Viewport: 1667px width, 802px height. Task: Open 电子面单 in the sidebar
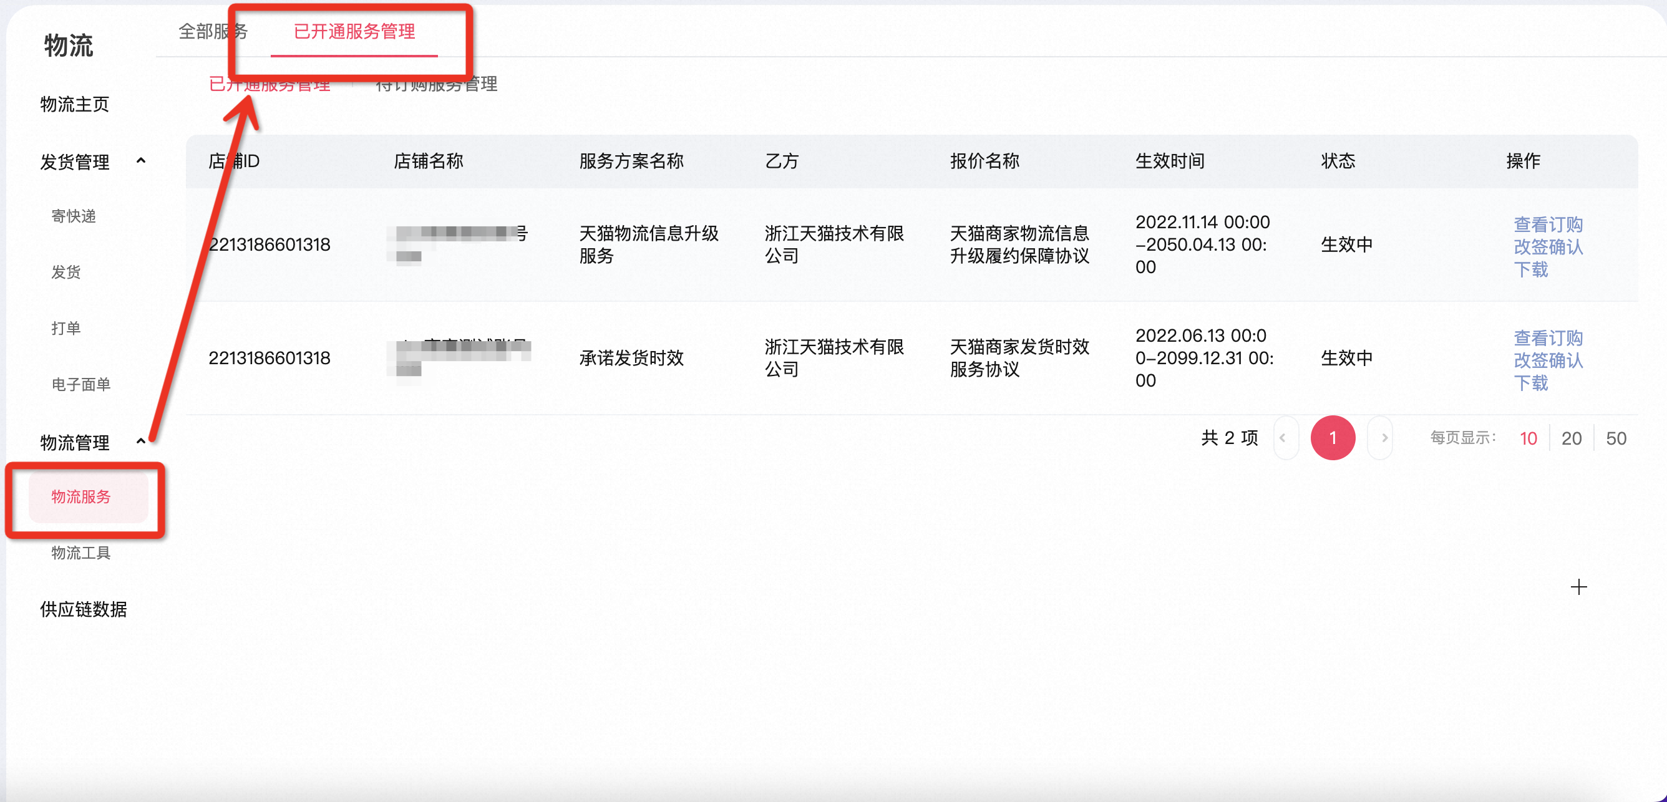point(81,385)
